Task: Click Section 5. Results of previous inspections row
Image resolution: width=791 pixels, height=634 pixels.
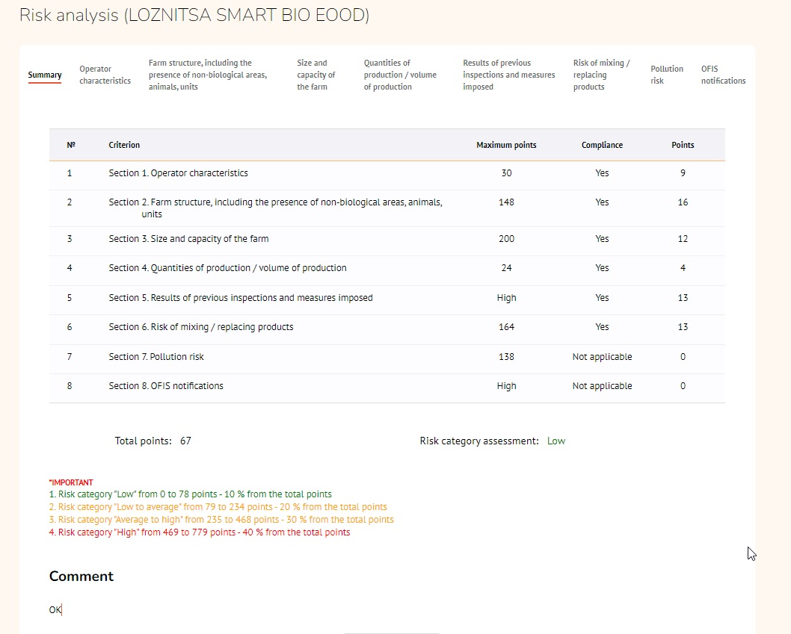Action: pos(240,298)
